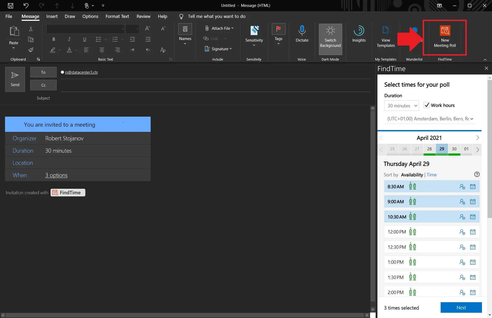This screenshot has height=318, width=492.
Task: Open the Attach File dropdown
Action: [219, 28]
